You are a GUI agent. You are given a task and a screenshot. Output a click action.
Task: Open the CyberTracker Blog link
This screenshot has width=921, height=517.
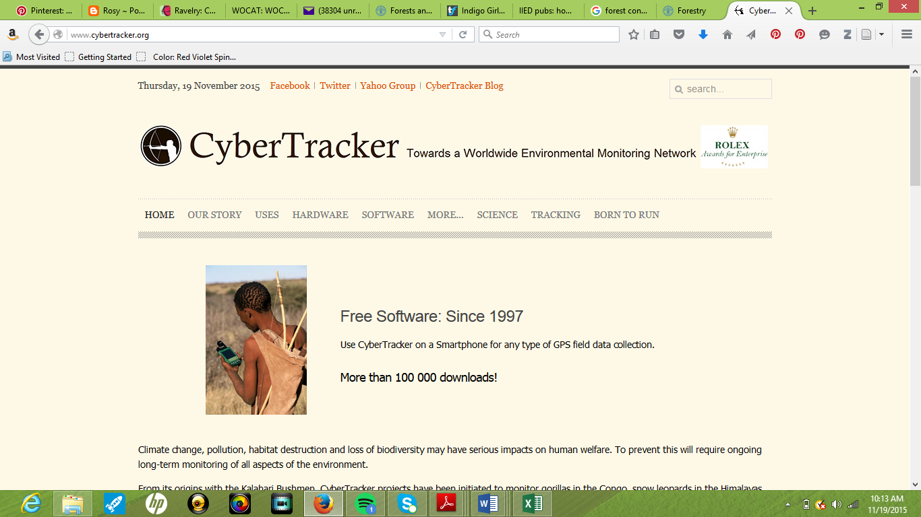(465, 85)
